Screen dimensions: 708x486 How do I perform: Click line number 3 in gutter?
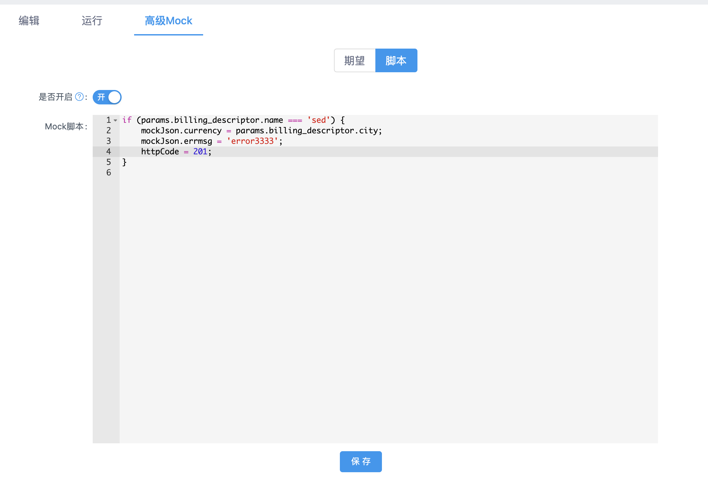pos(108,141)
